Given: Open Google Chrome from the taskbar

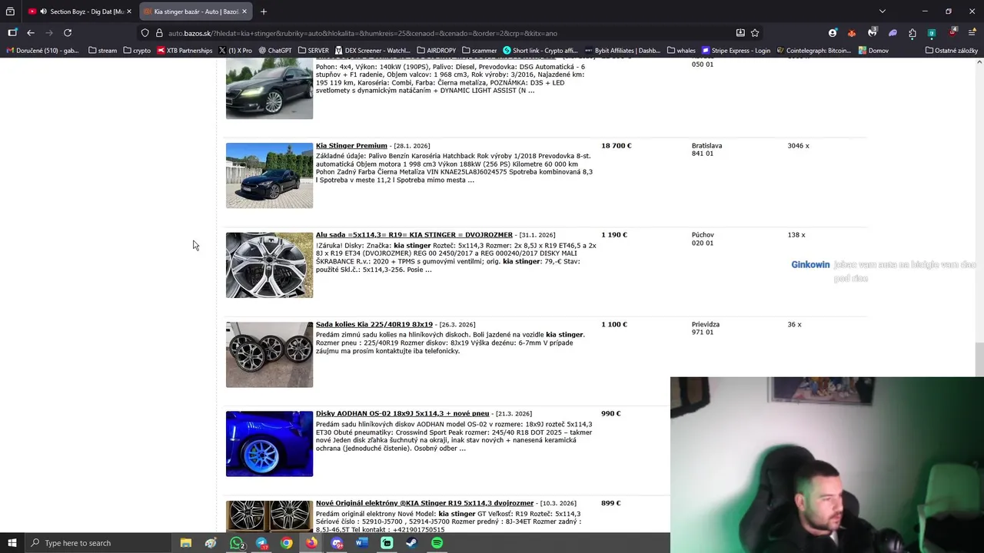Looking at the screenshot, I should [x=286, y=543].
